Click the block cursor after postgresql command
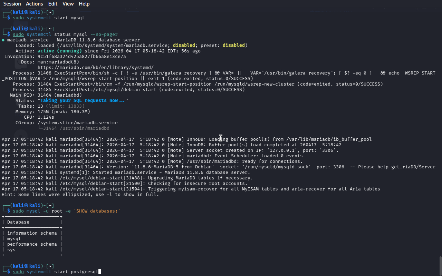Viewport: 442px width, 276px height. 100,272
